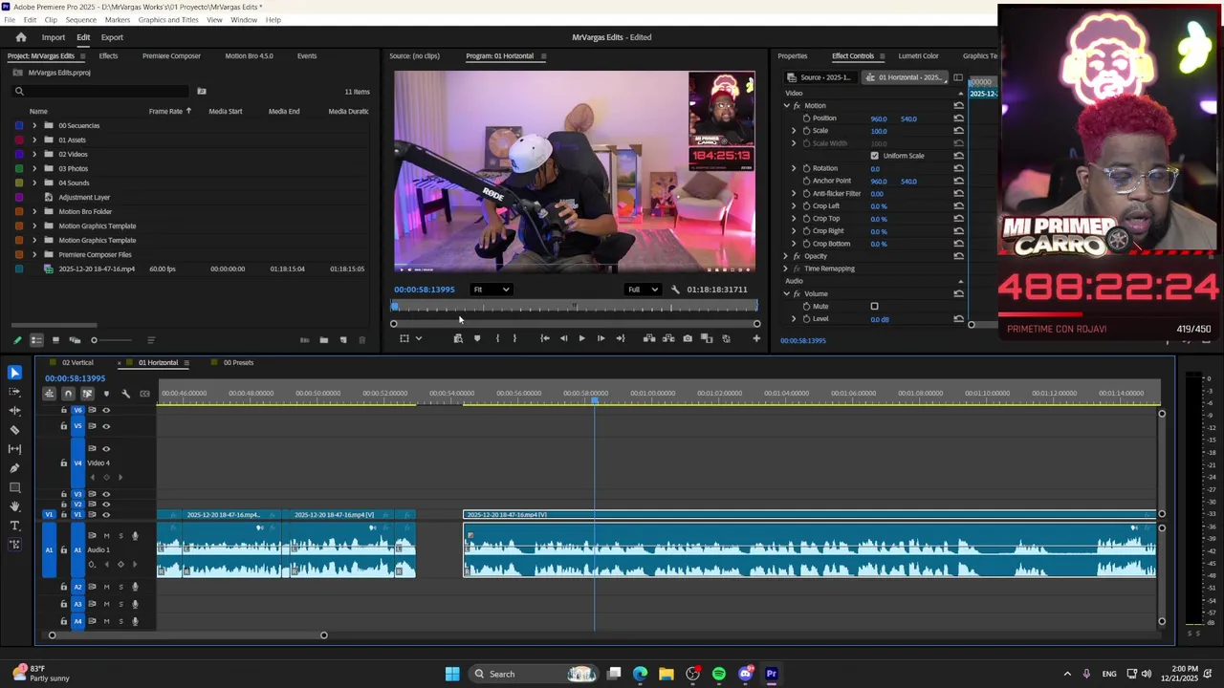This screenshot has height=688, width=1224.
Task: Toggle insert sequences as nests
Action: point(49,394)
